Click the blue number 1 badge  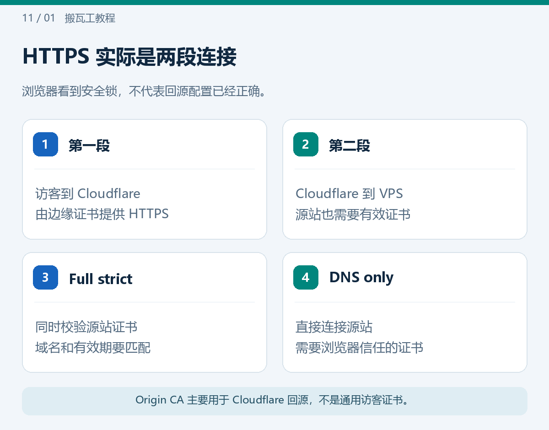45,144
